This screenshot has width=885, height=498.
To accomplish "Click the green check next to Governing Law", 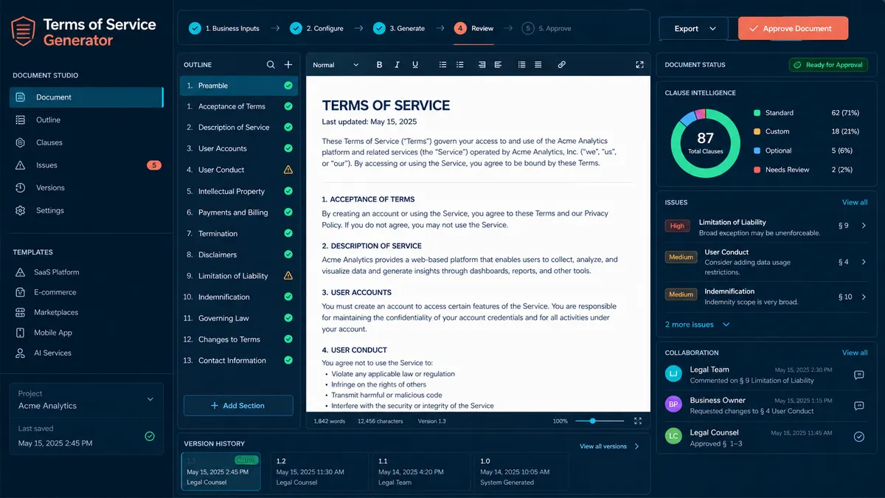I will [x=288, y=318].
